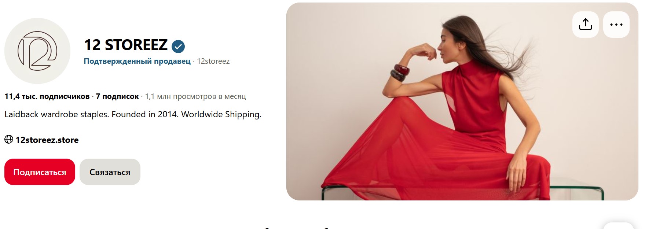The image size is (645, 229).
Task: Open the 12 STOREEZ round logo avatar
Action: click(37, 51)
